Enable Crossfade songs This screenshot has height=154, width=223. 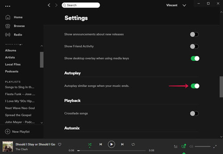(x=194, y=113)
